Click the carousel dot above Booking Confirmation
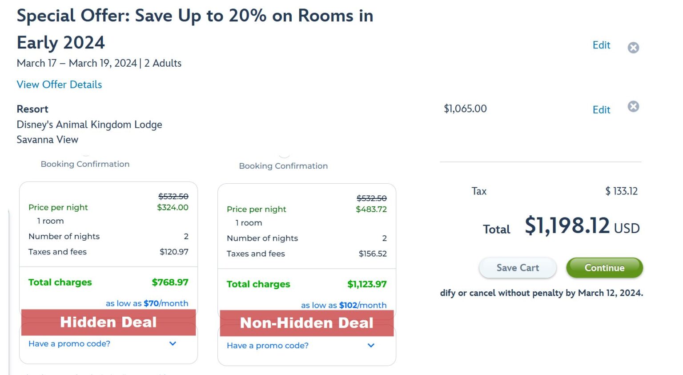Viewport: 683px width, 375px height. (x=284, y=155)
